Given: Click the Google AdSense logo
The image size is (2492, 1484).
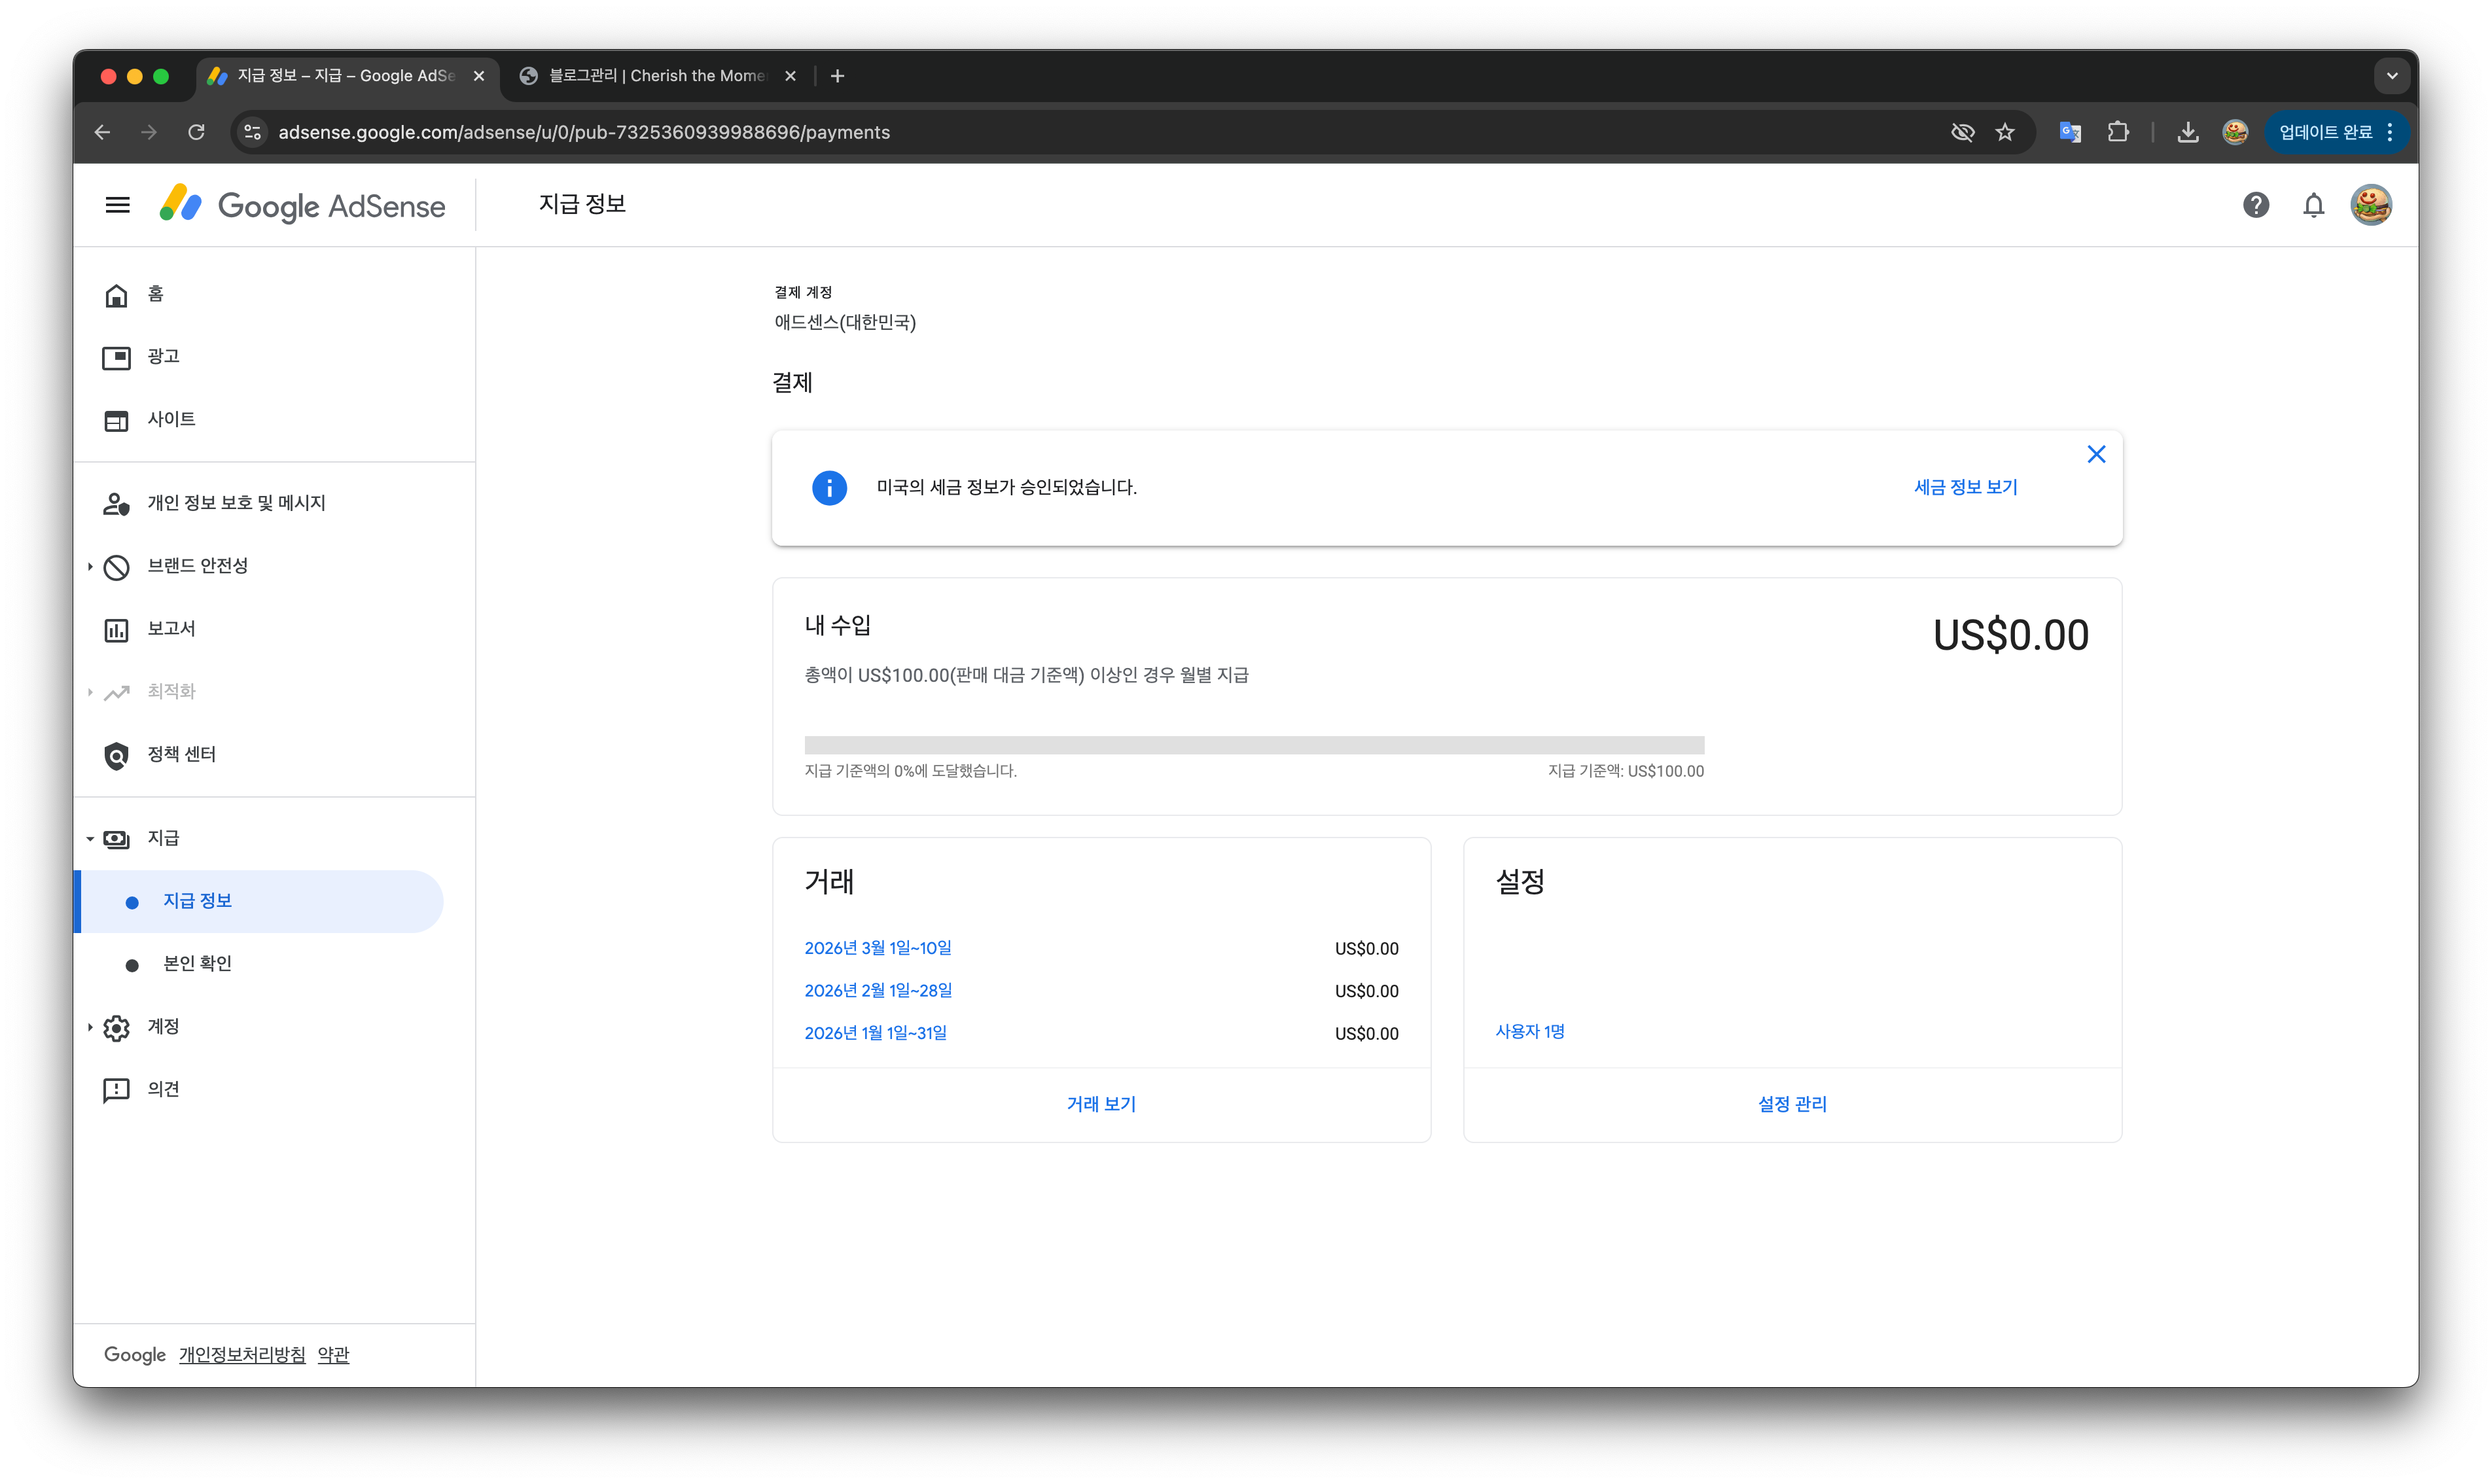Looking at the screenshot, I should pyautogui.click(x=302, y=205).
